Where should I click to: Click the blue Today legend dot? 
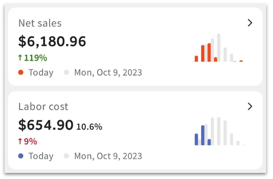tap(21, 155)
